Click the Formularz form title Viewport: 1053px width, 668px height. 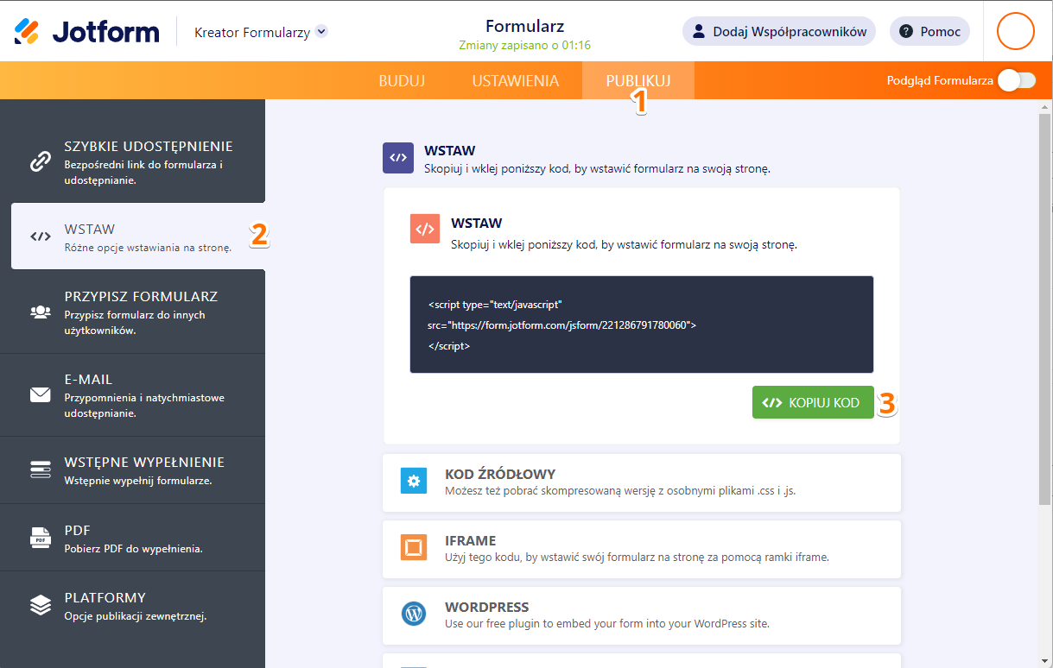pos(525,25)
